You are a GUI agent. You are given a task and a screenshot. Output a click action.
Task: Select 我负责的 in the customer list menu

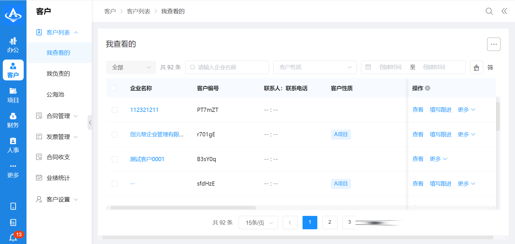[58, 74]
